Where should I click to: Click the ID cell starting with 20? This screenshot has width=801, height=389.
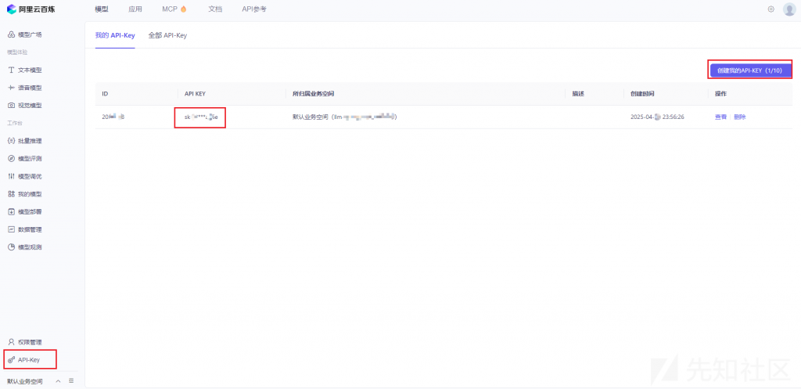tap(113, 117)
